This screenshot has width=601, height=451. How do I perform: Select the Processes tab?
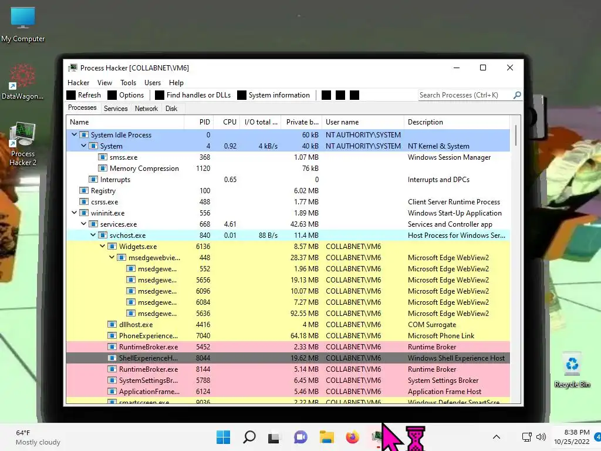click(82, 108)
